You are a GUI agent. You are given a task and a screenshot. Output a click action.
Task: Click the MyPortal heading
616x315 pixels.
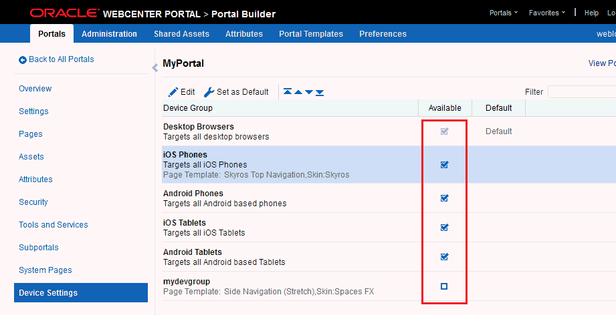(183, 63)
